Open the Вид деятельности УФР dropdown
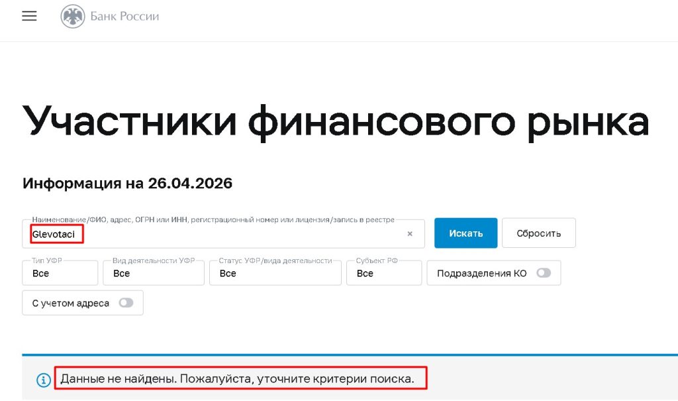 tap(154, 273)
